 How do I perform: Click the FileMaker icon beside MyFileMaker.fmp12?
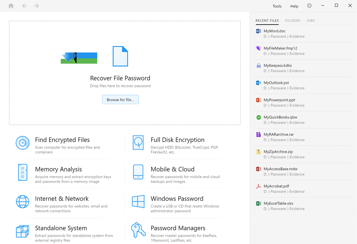258,48
